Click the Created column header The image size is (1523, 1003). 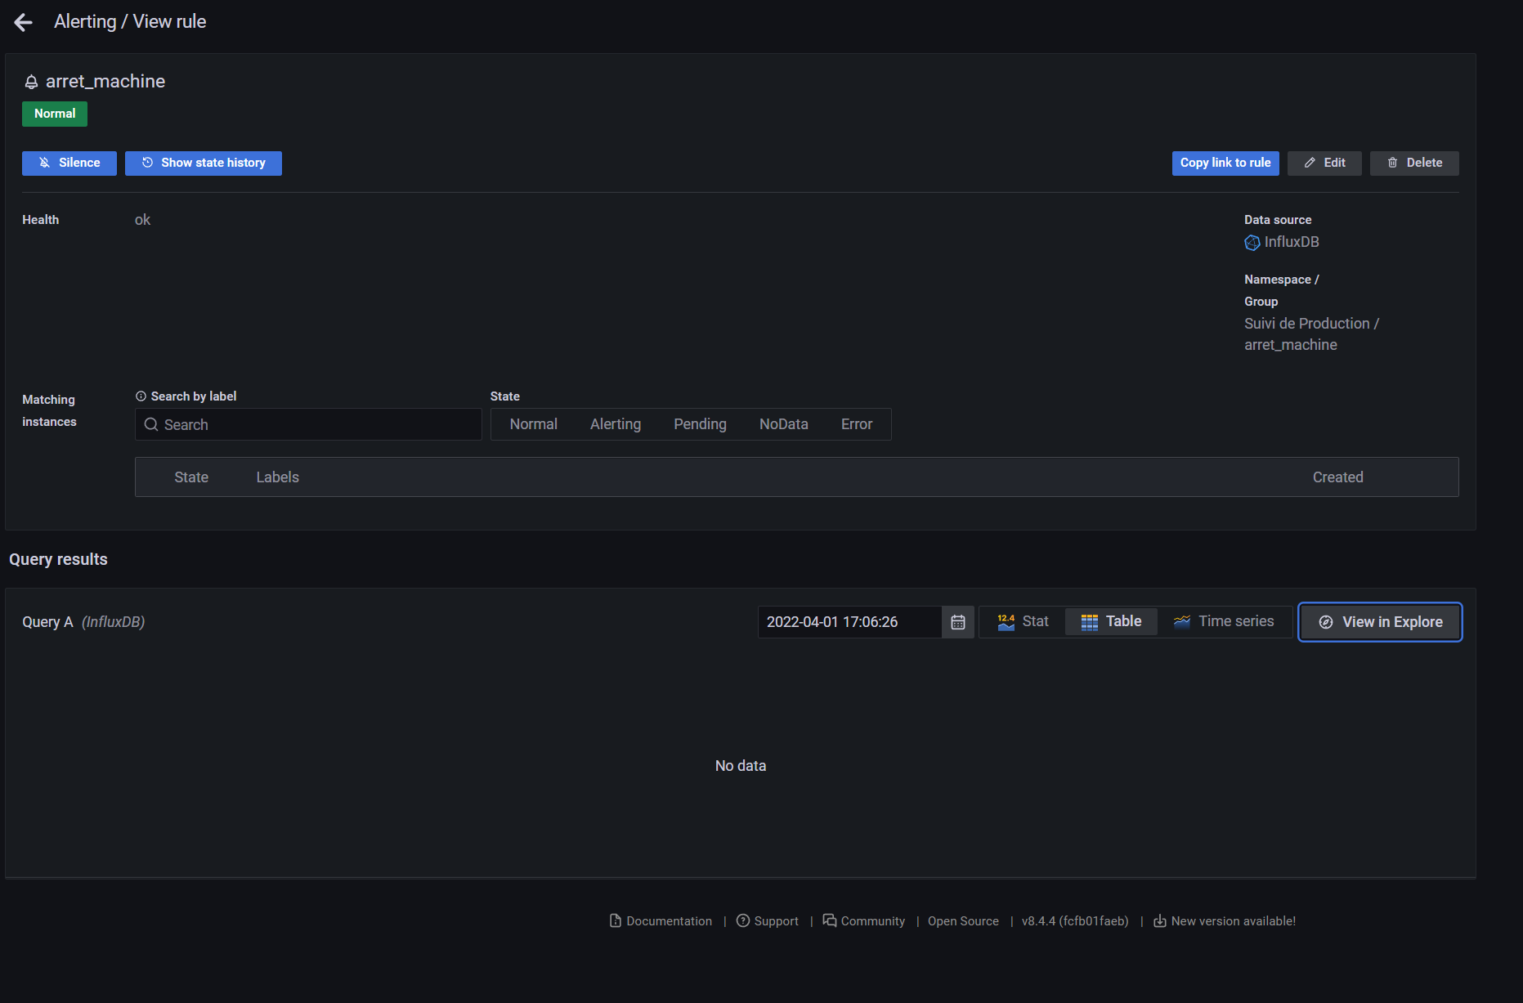coord(1338,477)
